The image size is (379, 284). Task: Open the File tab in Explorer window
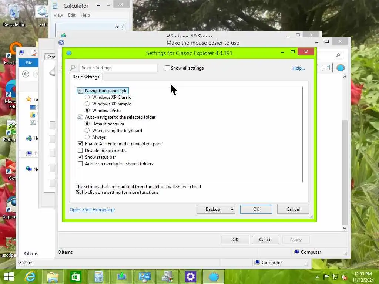pos(29,63)
